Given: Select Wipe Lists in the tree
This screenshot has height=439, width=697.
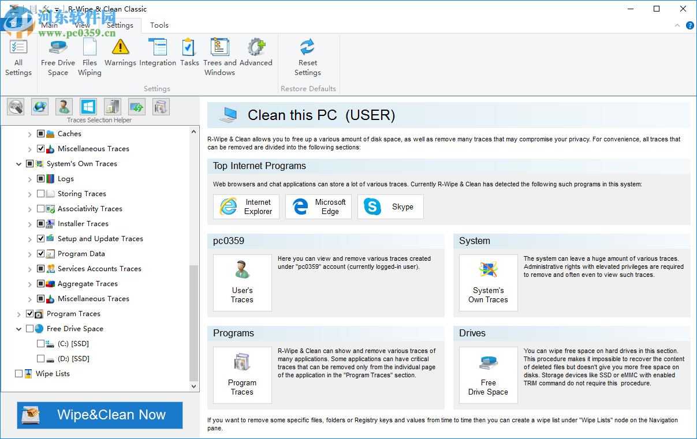Looking at the screenshot, I should [53, 374].
